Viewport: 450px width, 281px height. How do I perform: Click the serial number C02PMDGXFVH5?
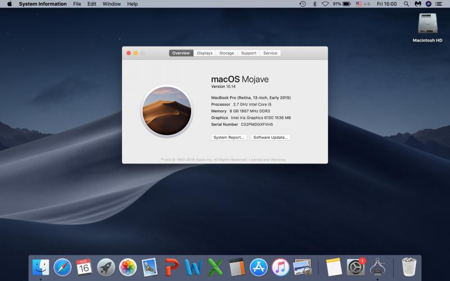(257, 124)
